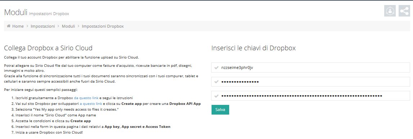Click the share icon at top right

[404, 11]
